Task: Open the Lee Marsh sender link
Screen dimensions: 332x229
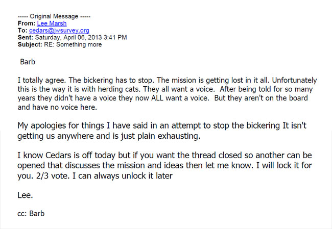Action: (52, 23)
